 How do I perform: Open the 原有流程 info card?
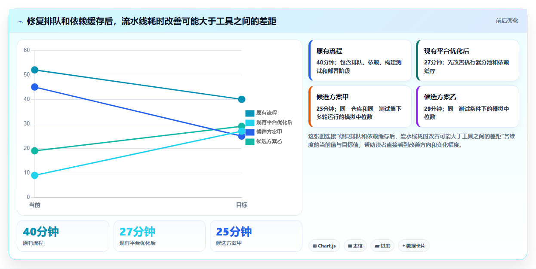(360, 61)
